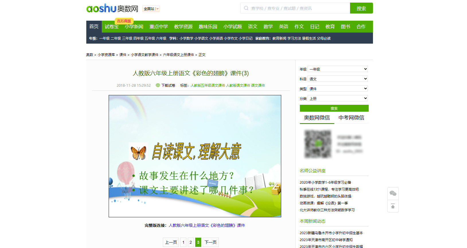This screenshot has height=248, width=467.
Task: Select the 首页 nav item
Action: pos(94,26)
